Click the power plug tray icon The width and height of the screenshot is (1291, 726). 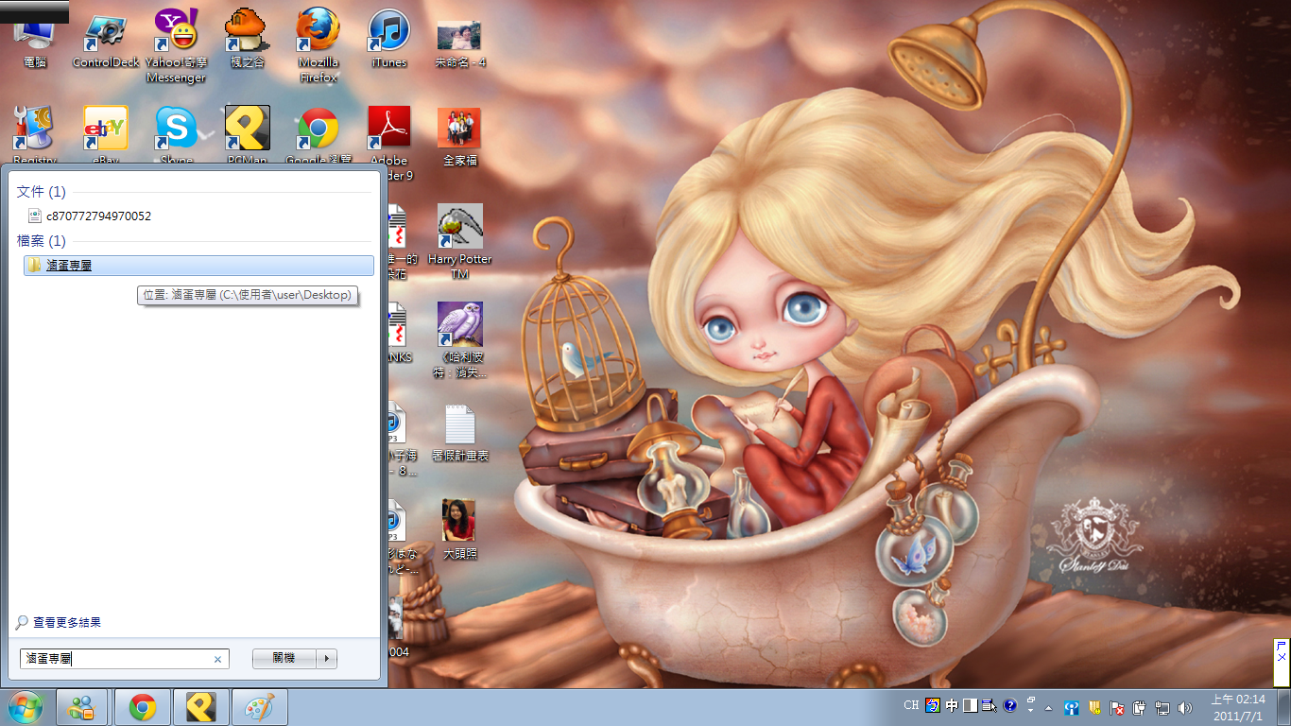[x=1140, y=707]
